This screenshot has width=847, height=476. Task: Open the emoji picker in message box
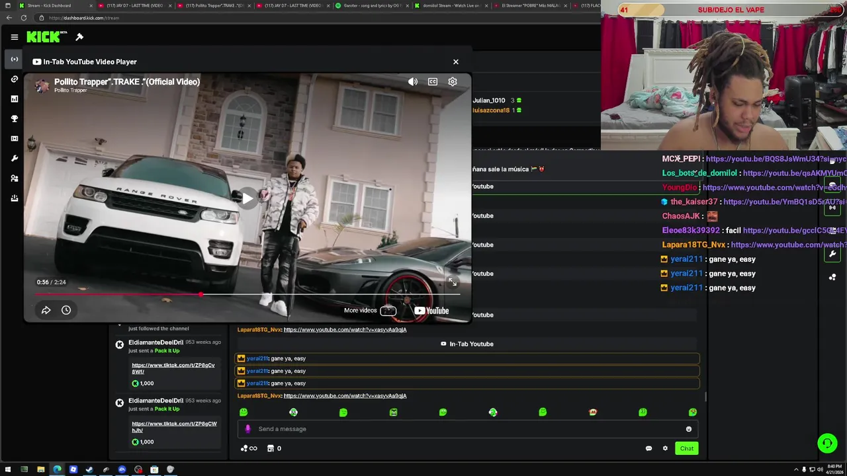689,429
